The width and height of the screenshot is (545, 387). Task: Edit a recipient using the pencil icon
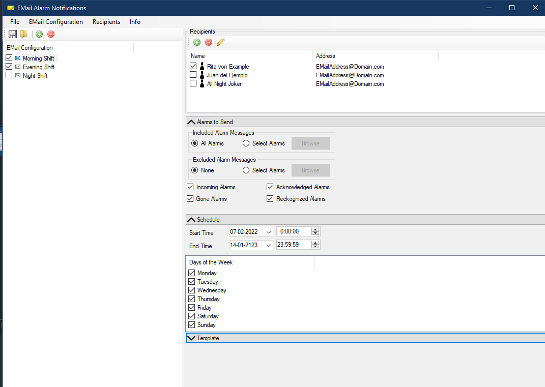click(x=220, y=42)
